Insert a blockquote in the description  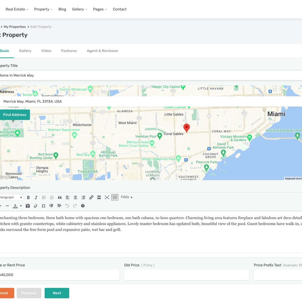tap(60, 198)
